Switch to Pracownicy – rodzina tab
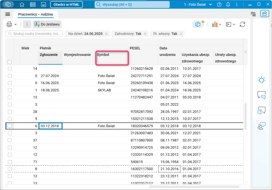Viewport: 272px width, 190px height. (x=36, y=14)
